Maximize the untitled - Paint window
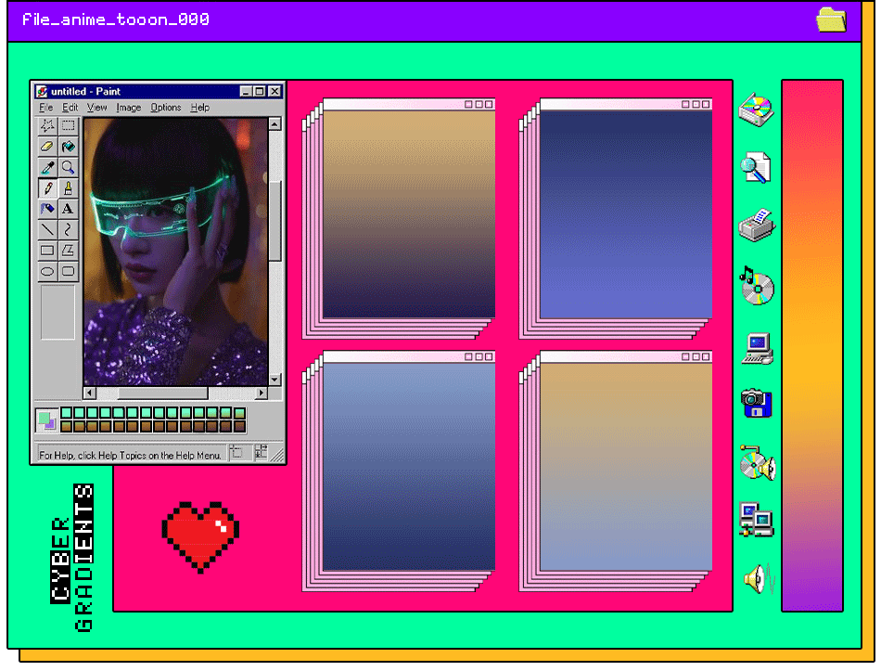This screenshot has width=881, height=671. tap(259, 91)
